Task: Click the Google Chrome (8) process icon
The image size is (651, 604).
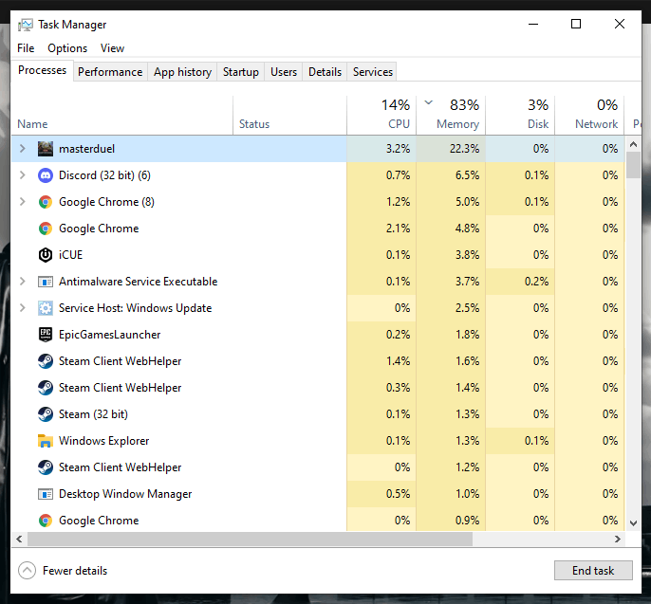Action: click(x=46, y=202)
